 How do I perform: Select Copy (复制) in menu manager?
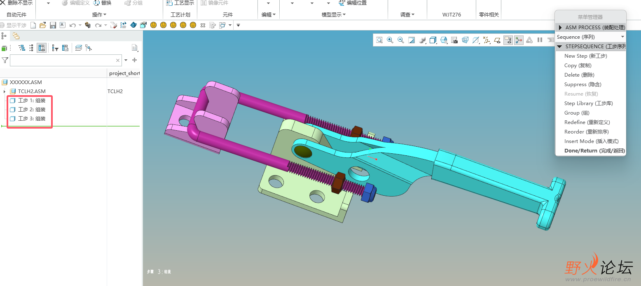click(x=578, y=66)
